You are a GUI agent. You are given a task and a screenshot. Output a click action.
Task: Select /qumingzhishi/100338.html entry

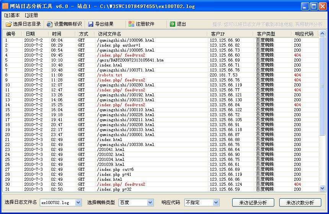(125, 144)
